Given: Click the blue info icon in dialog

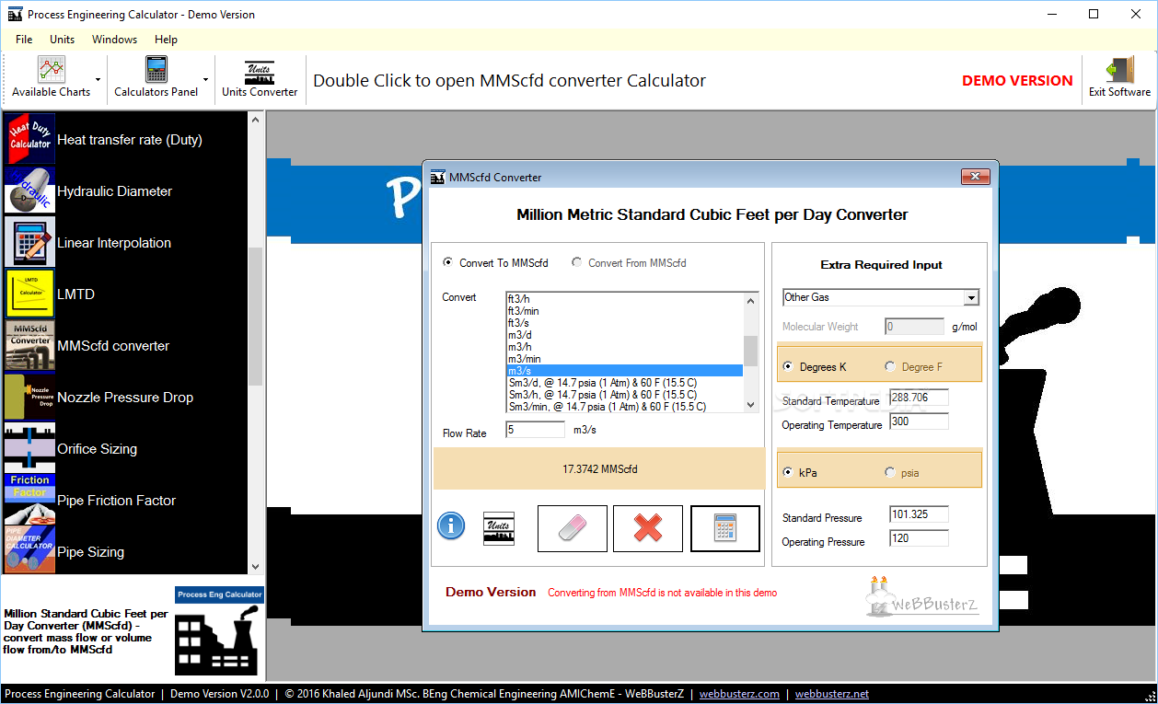Looking at the screenshot, I should point(451,526).
